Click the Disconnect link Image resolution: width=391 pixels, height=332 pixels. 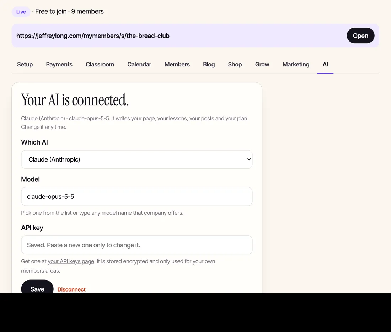coord(71,289)
